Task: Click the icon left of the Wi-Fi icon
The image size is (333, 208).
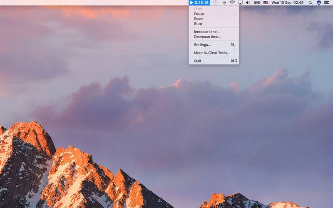Action: point(224,2)
